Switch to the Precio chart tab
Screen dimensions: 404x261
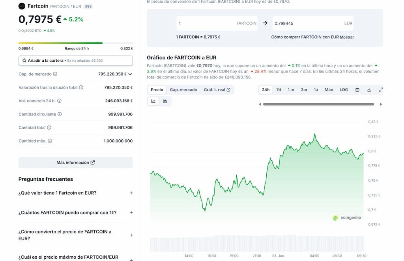click(x=157, y=90)
